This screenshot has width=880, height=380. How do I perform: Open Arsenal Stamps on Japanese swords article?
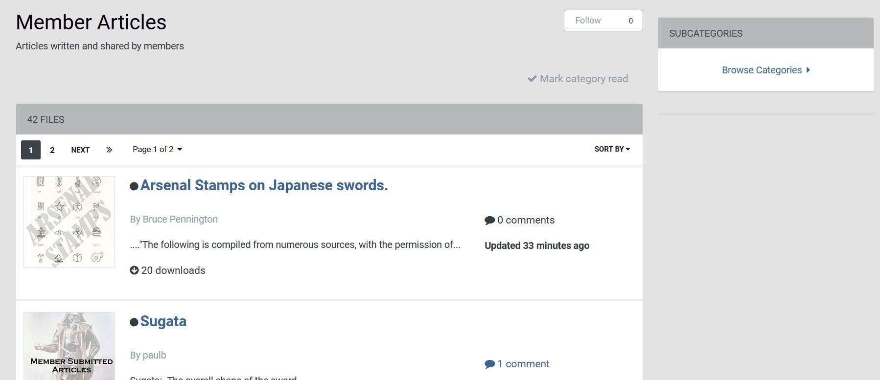(264, 185)
